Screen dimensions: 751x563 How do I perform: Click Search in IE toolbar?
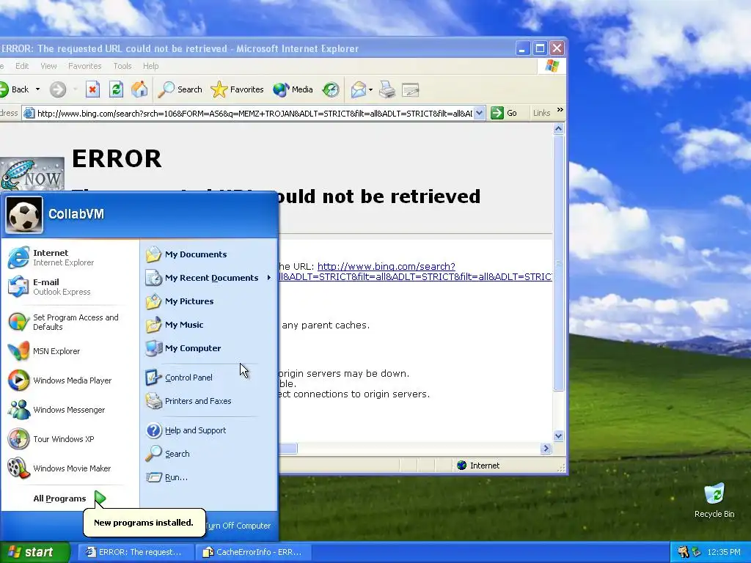(180, 89)
